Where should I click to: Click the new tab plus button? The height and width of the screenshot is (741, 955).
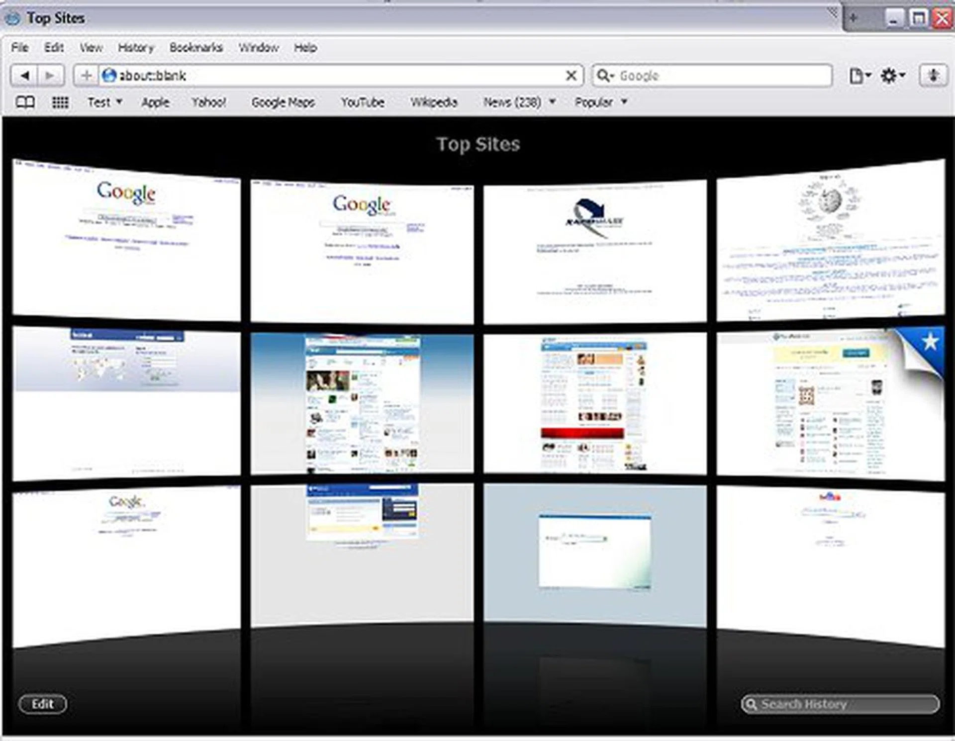pos(854,19)
